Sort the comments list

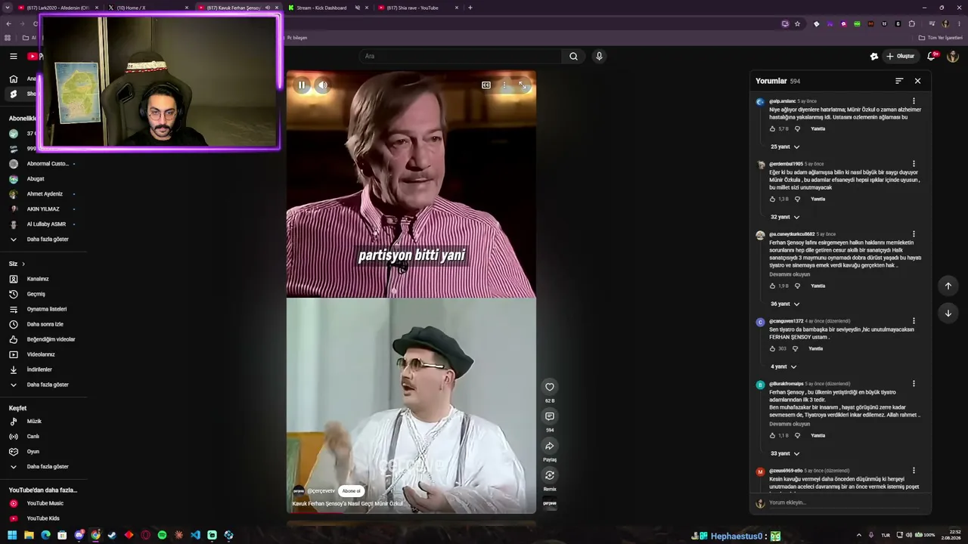click(x=899, y=81)
